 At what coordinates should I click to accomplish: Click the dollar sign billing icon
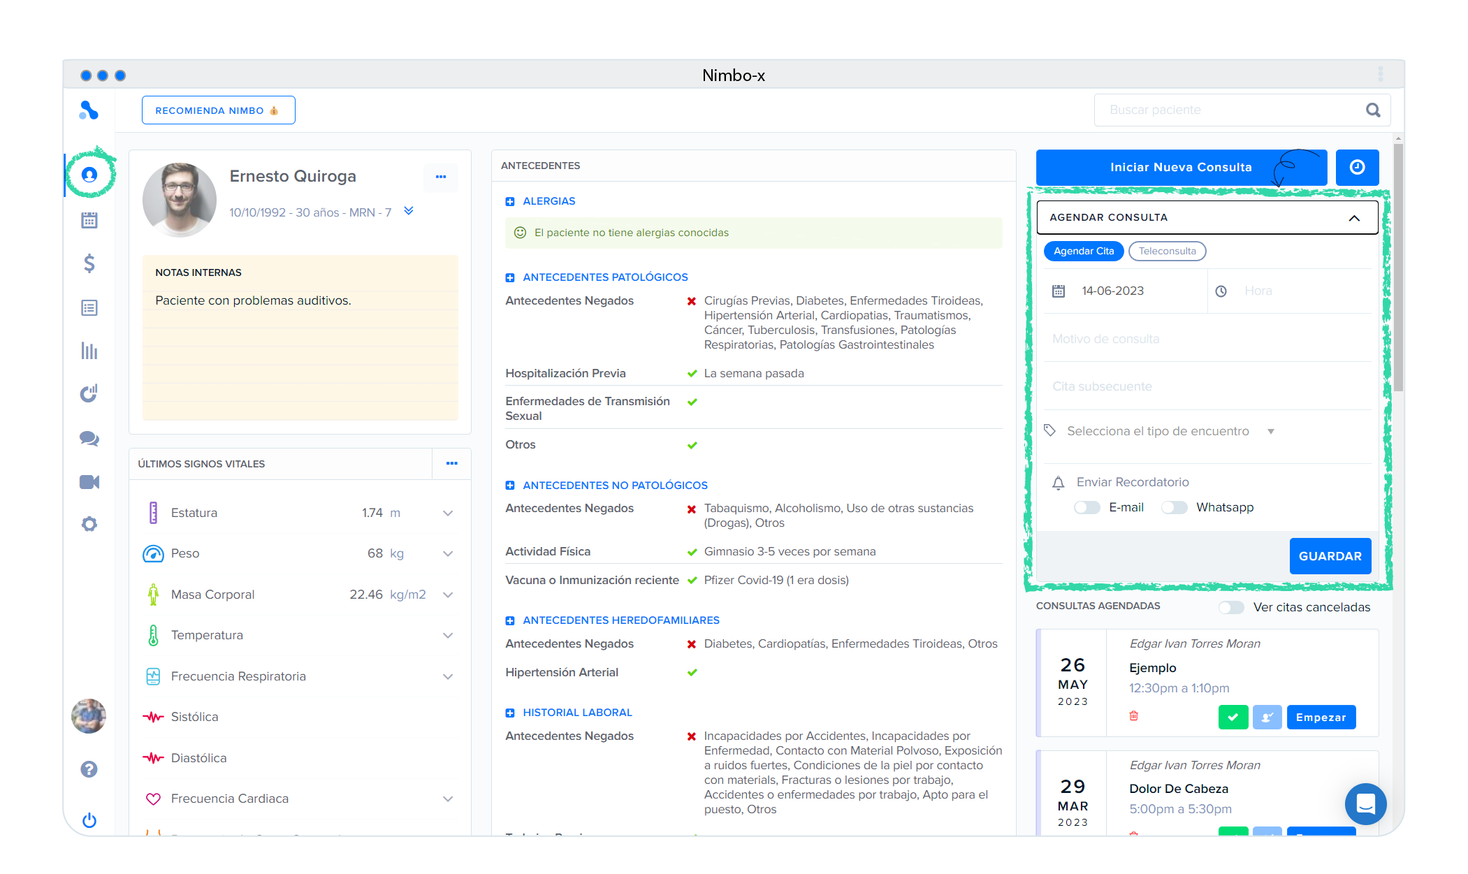[89, 263]
